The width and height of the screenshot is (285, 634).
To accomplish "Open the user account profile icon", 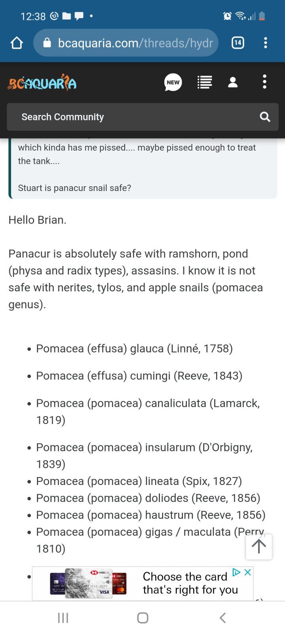I will click(233, 82).
